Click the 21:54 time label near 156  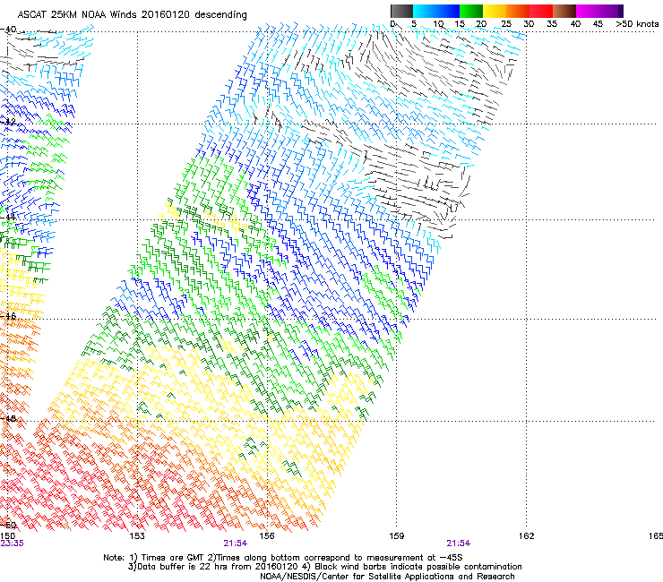[x=235, y=543]
